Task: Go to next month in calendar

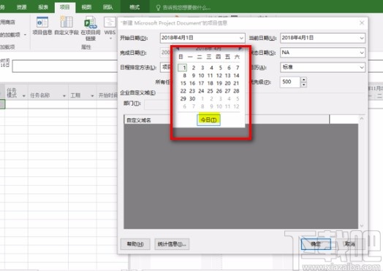Action: [x=240, y=49]
